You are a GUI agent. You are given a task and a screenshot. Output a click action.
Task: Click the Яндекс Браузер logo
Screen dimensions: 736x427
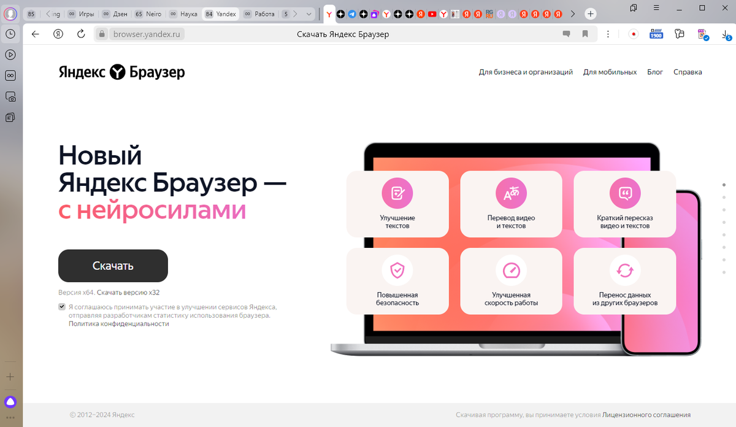tap(121, 72)
